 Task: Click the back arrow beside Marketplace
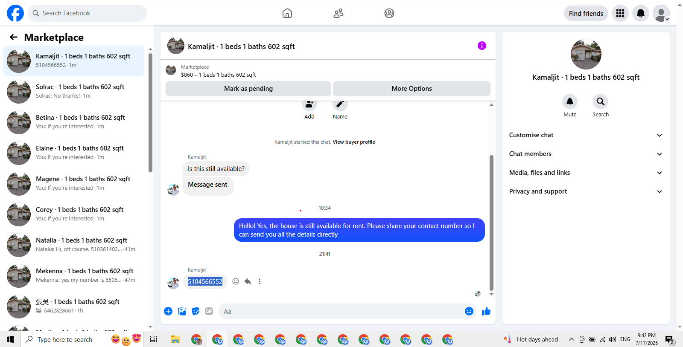click(x=14, y=38)
